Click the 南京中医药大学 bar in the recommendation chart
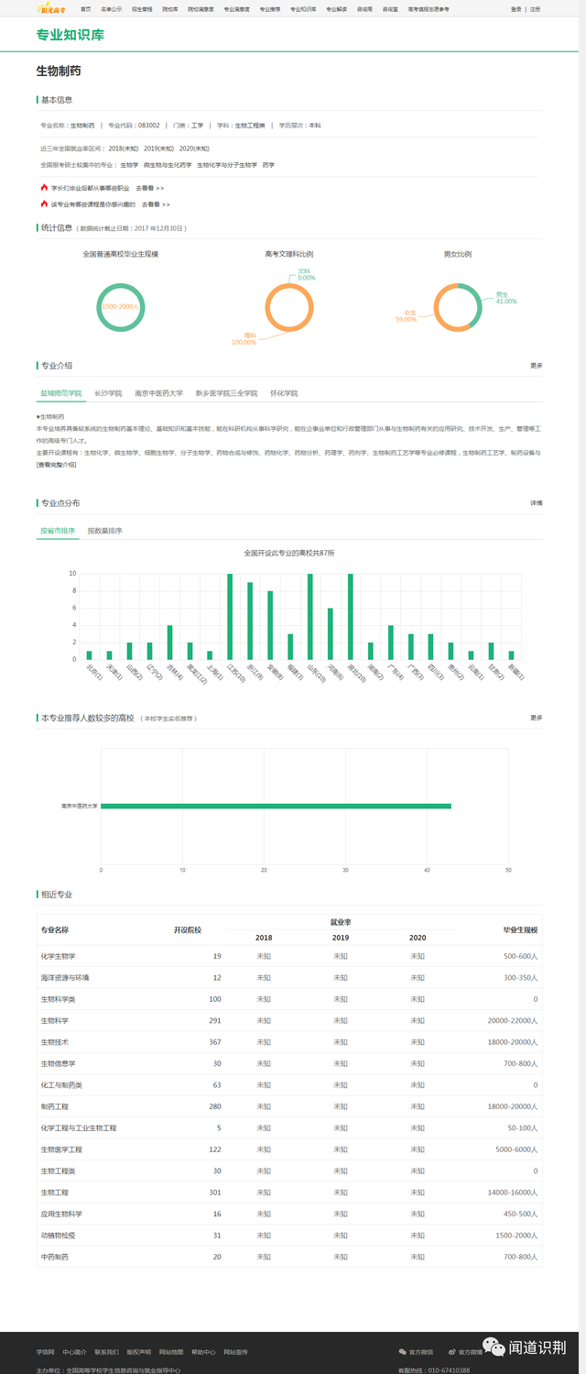 pyautogui.click(x=276, y=806)
